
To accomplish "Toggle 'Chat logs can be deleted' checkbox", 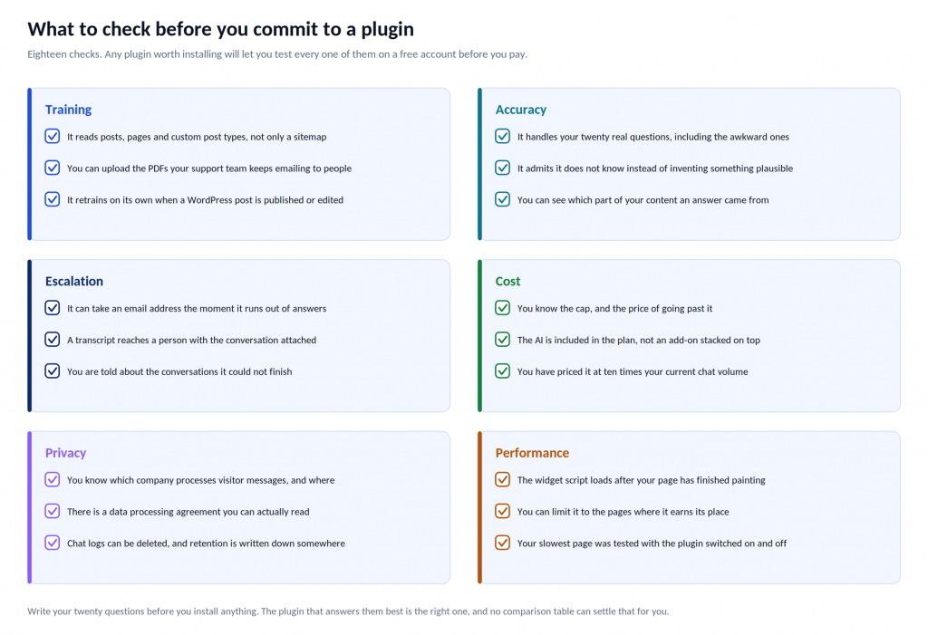I will point(52,543).
